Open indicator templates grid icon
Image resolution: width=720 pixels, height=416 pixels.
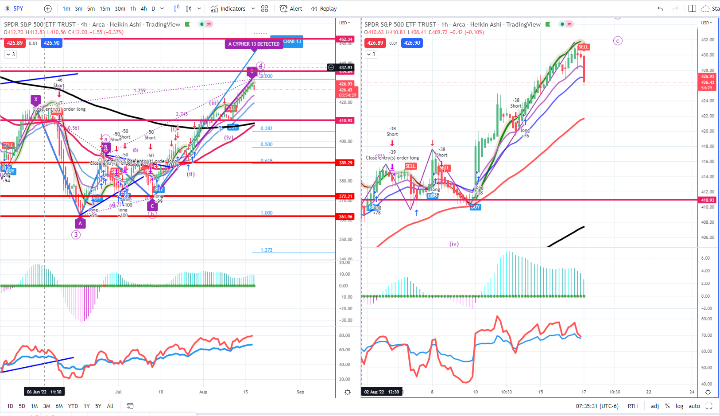click(265, 8)
